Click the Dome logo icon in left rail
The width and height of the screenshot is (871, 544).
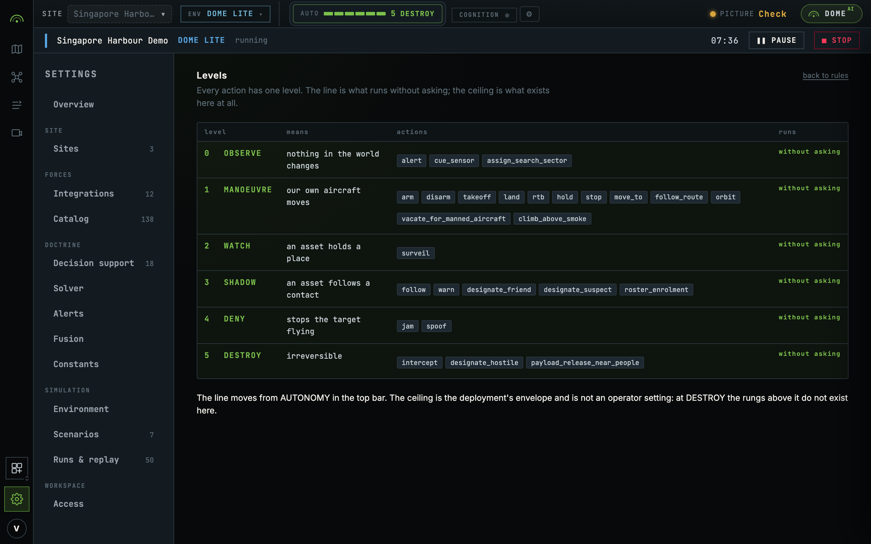pyautogui.click(x=17, y=19)
